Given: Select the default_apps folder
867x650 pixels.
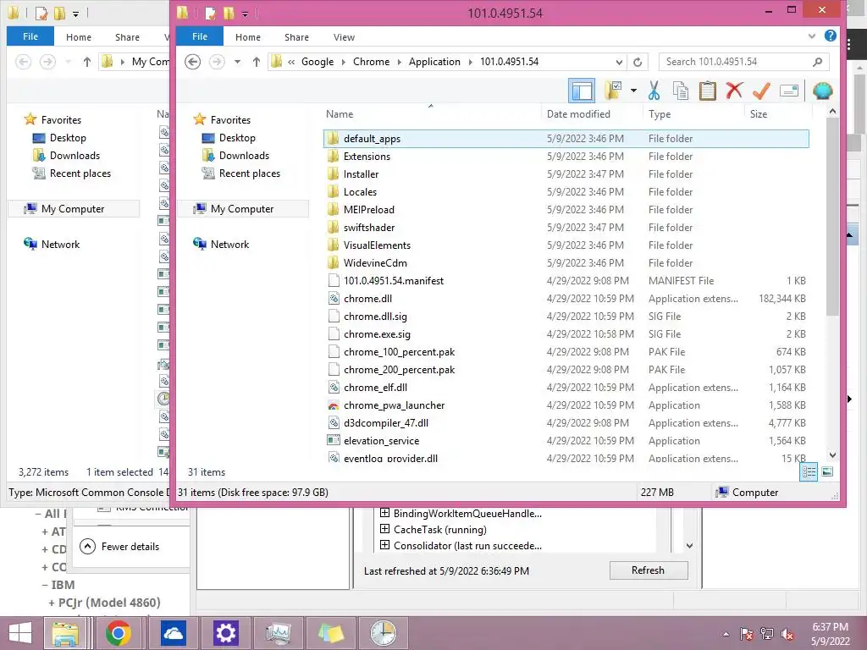Looking at the screenshot, I should coord(566,139).
